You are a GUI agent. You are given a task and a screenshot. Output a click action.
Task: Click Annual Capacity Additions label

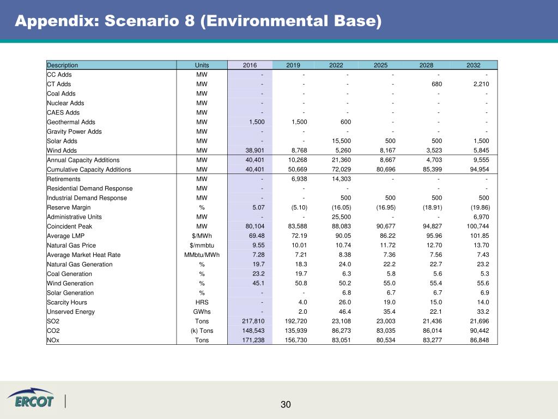pos(83,160)
